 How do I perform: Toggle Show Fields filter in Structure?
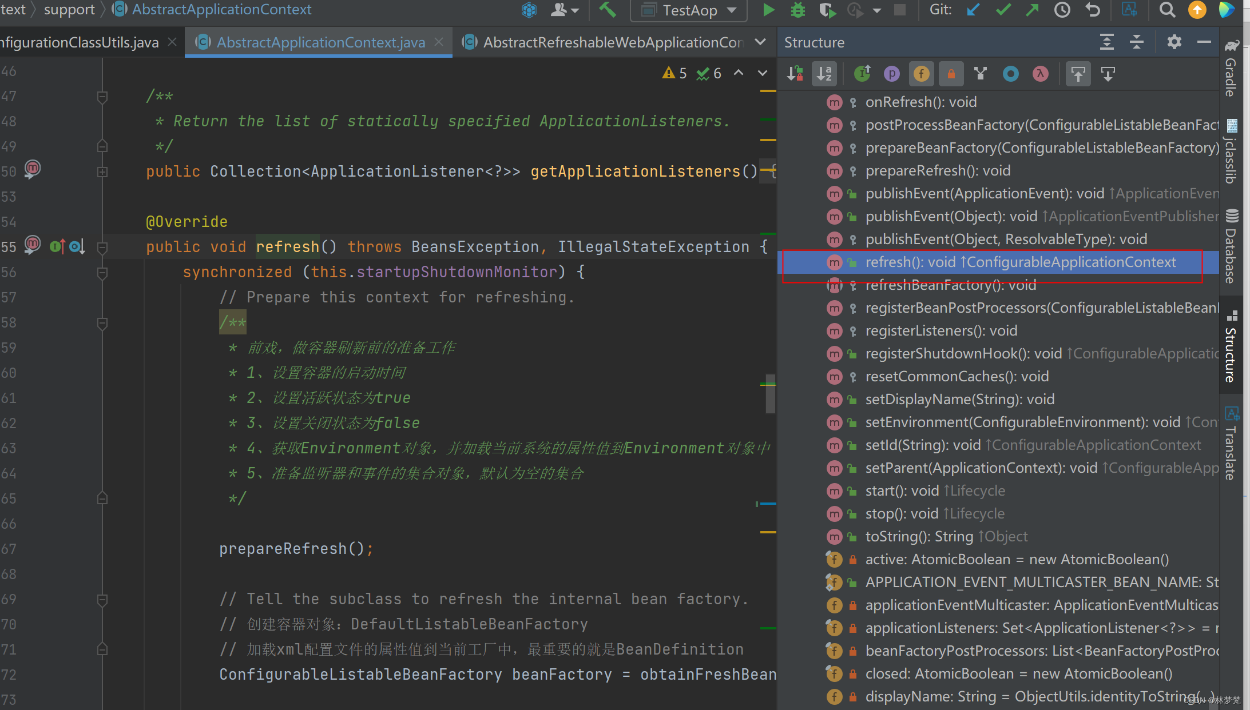point(921,74)
